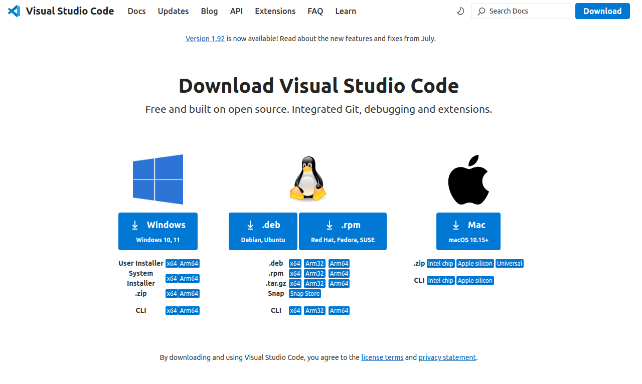Open the license terms link
The height and width of the screenshot is (384, 642).
382,357
